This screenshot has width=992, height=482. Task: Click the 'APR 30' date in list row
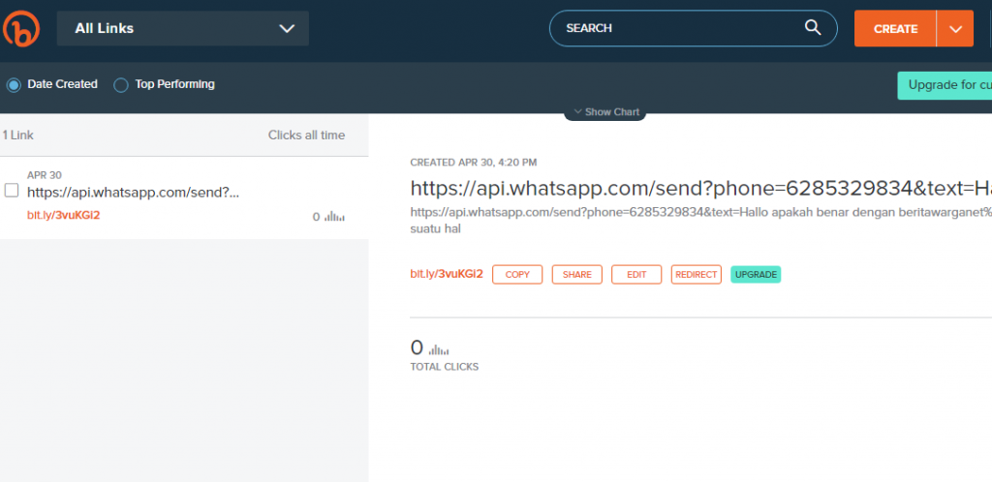pos(45,175)
